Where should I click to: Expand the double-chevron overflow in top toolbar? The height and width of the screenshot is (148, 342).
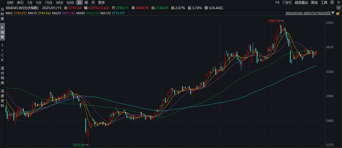coord(338,3)
